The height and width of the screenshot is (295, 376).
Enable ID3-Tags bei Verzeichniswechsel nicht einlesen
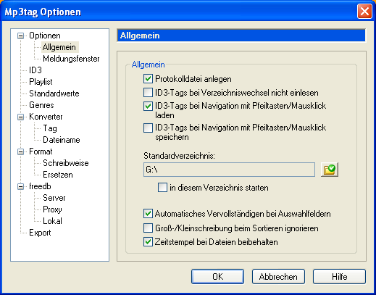pyautogui.click(x=148, y=93)
